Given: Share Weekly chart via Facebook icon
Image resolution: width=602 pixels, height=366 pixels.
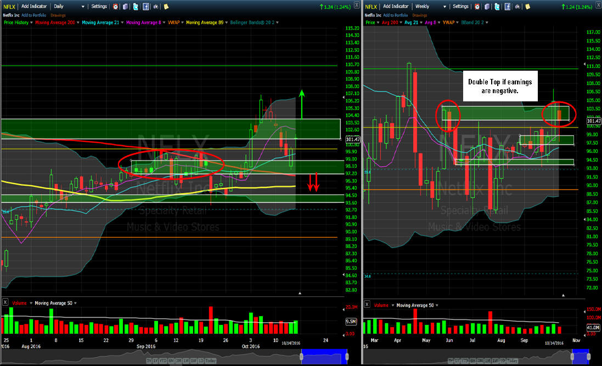Looking at the screenshot, I should coord(508,7).
